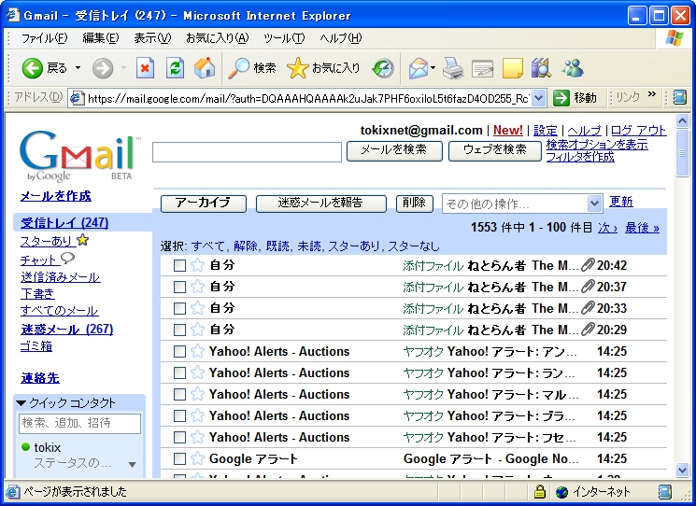Click the Refresh page icon
This screenshot has width=696, height=506.
(175, 68)
